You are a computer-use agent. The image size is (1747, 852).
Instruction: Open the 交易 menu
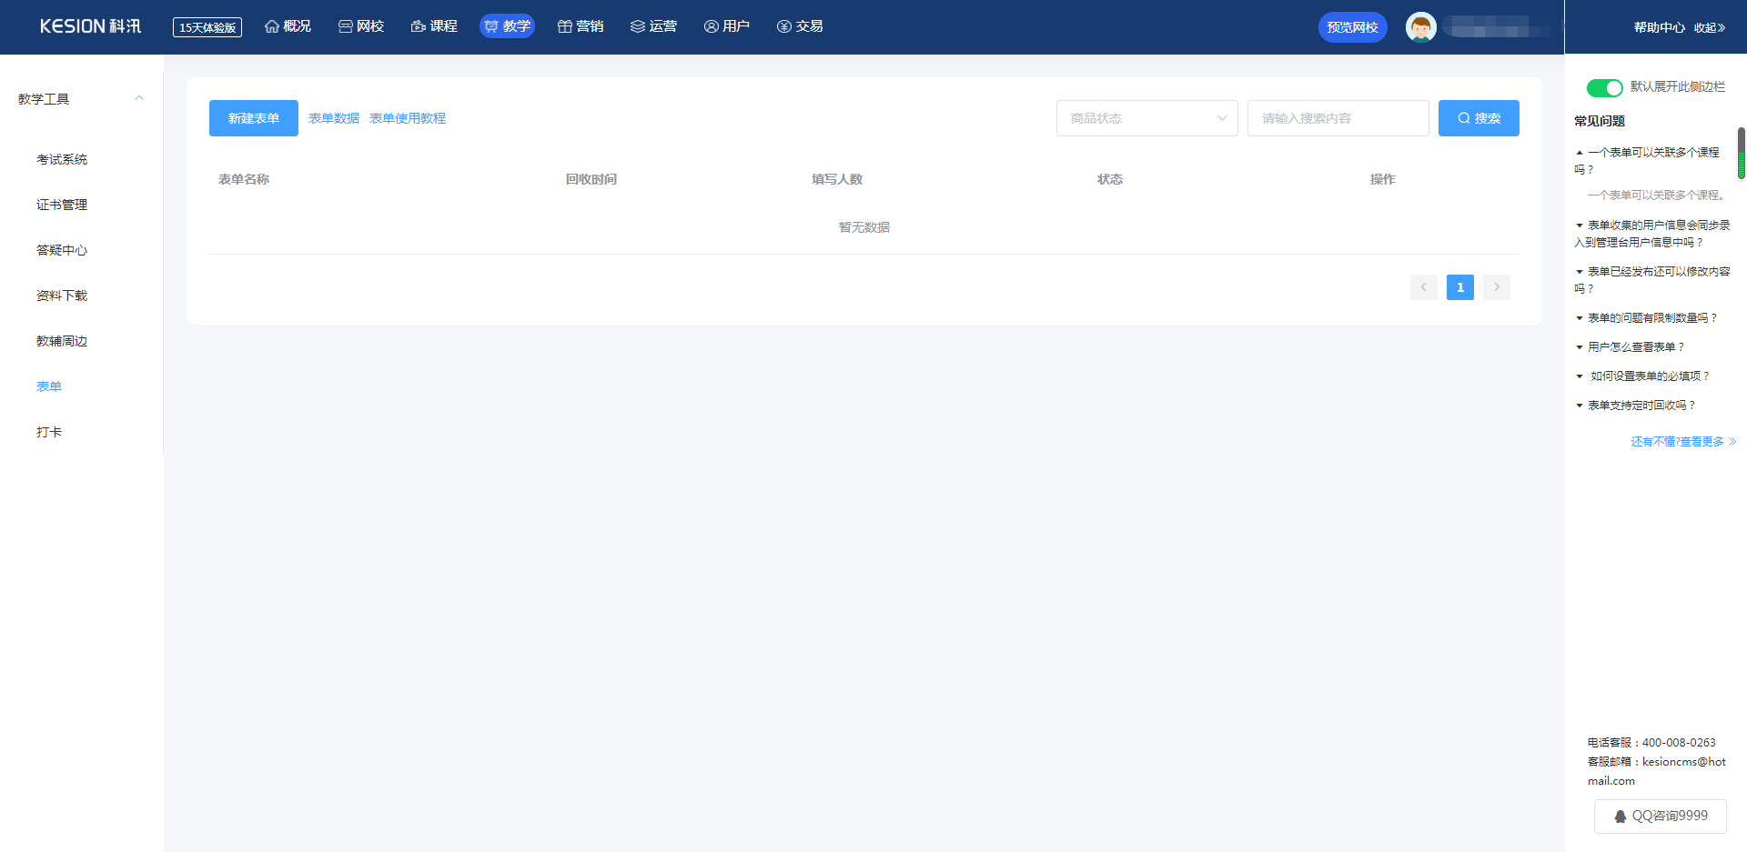point(800,26)
